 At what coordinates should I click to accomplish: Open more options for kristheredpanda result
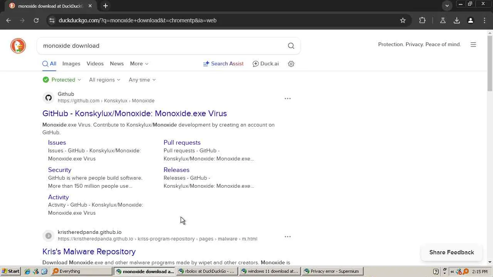pos(288,237)
